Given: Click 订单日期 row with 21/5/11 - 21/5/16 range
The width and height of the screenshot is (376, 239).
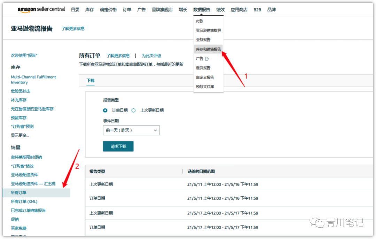Looking at the screenshot, I should (x=229, y=198).
